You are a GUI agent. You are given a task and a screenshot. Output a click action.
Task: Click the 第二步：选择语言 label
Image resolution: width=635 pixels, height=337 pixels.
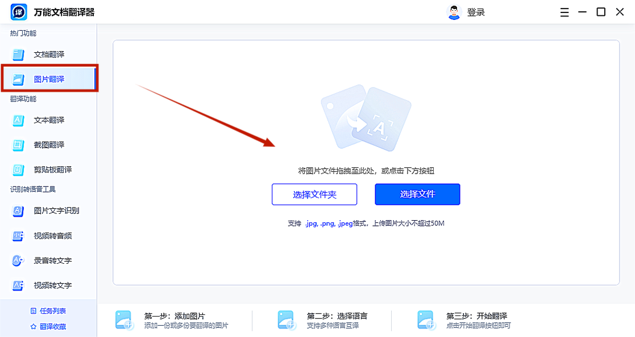click(x=337, y=316)
